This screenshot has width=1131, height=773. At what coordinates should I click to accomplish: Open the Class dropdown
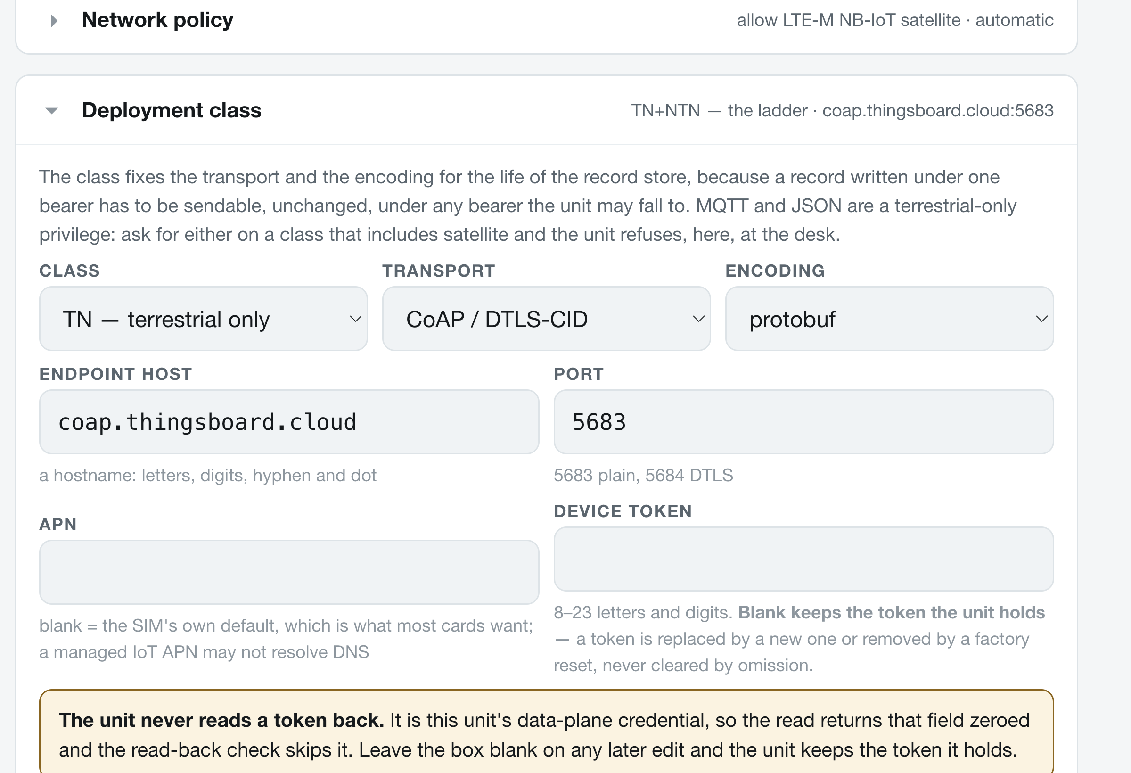tap(204, 319)
